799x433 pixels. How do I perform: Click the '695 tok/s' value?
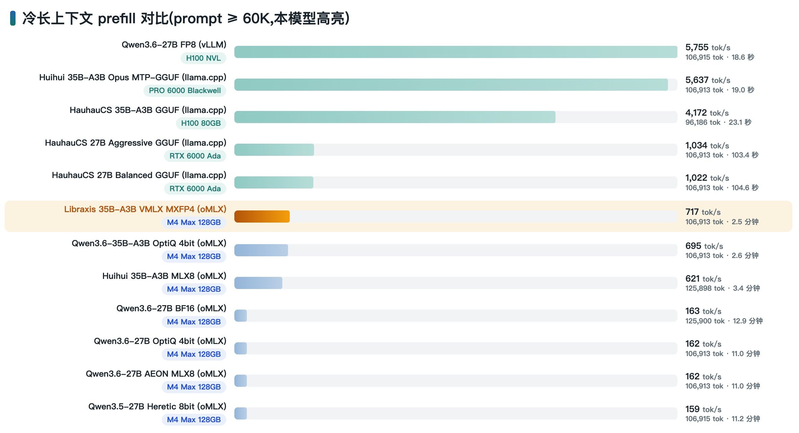(704, 246)
